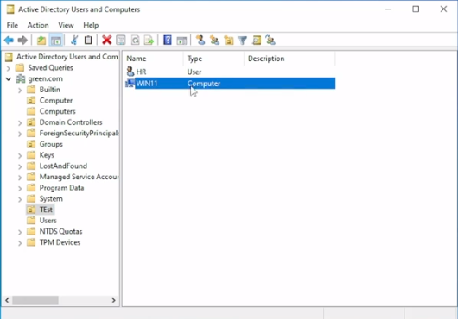The height and width of the screenshot is (319, 458).
Task: Sort by the Description column header
Action: click(x=289, y=59)
